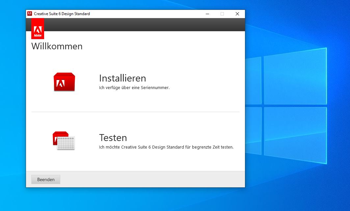Click the small Adobe icon in title bar
This screenshot has height=211, width=350.
point(30,14)
